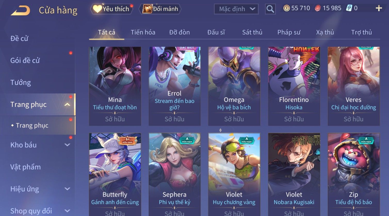Viewport: 389px width, 216px height.
Task: Expand the Kho báu sidebar section
Action: tap(67, 145)
